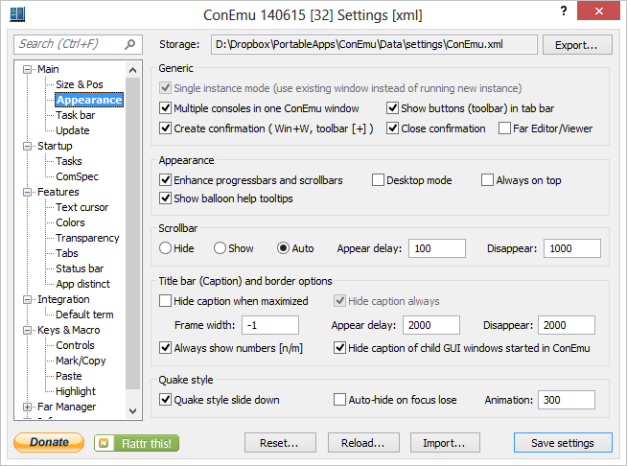Image resolution: width=627 pixels, height=466 pixels.
Task: Enable Always on top checkbox
Action: click(487, 180)
